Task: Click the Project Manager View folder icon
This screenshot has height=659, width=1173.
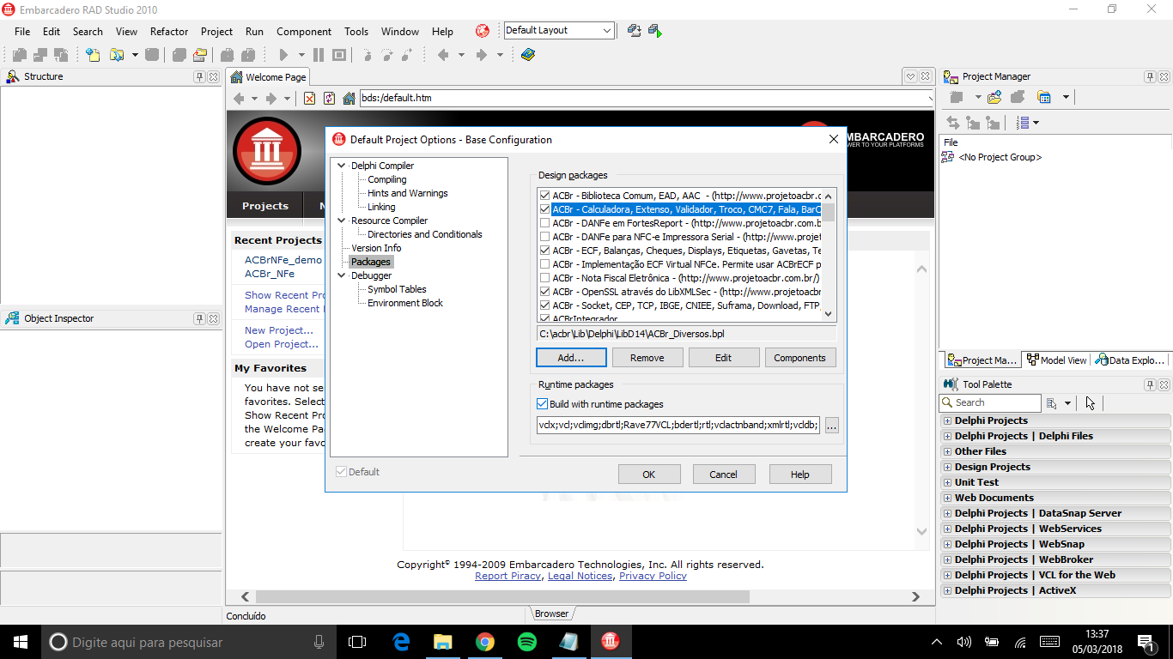Action: click(1044, 97)
